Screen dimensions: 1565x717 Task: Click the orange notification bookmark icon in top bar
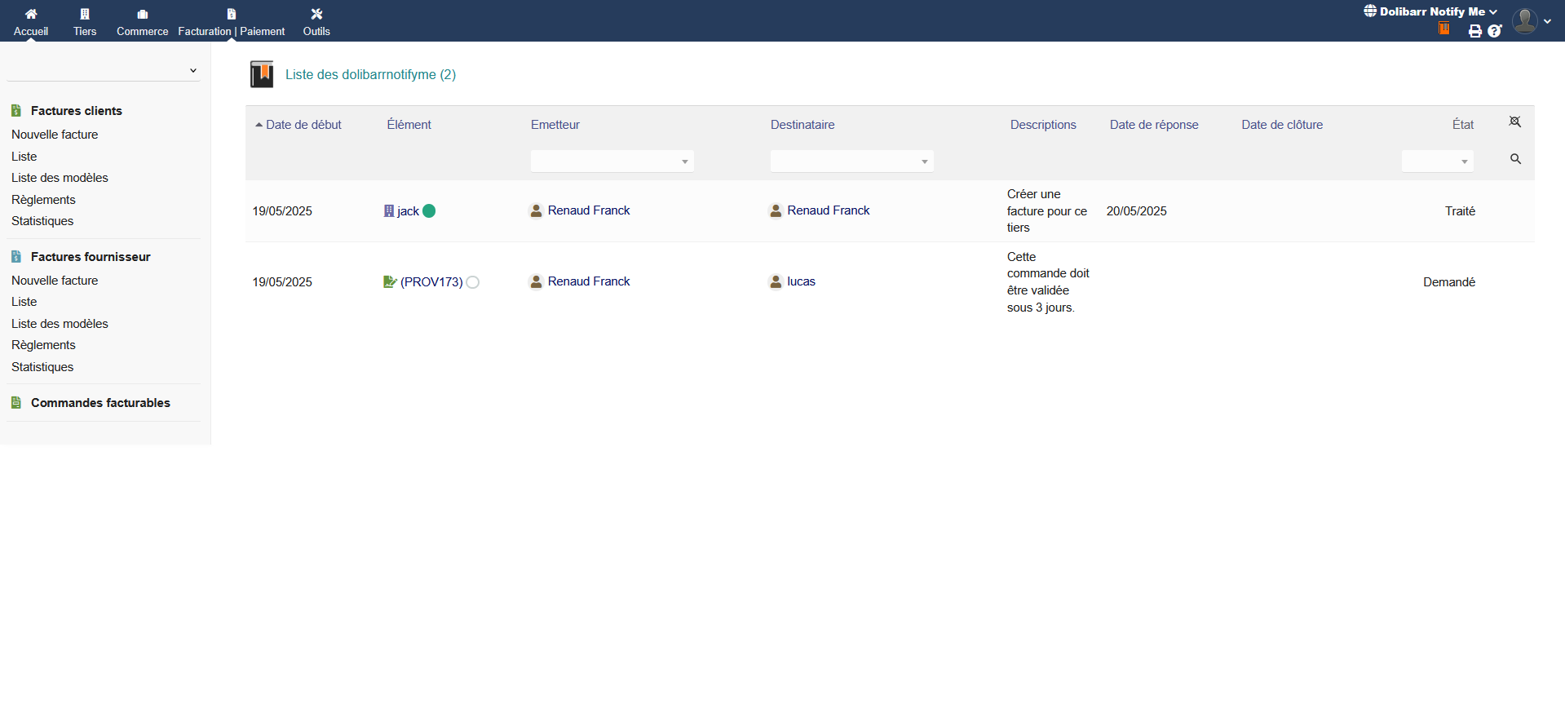tap(1443, 29)
